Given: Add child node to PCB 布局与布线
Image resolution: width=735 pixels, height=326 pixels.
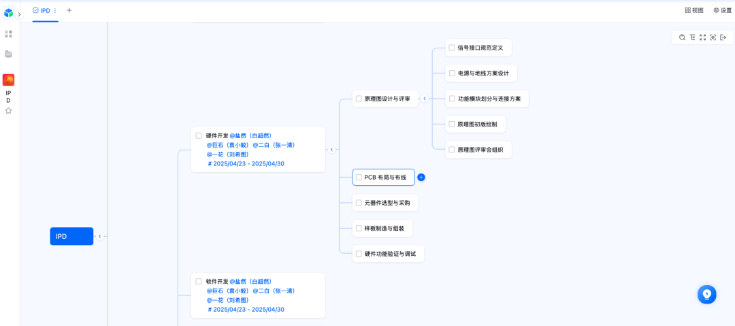Looking at the screenshot, I should click(x=421, y=178).
